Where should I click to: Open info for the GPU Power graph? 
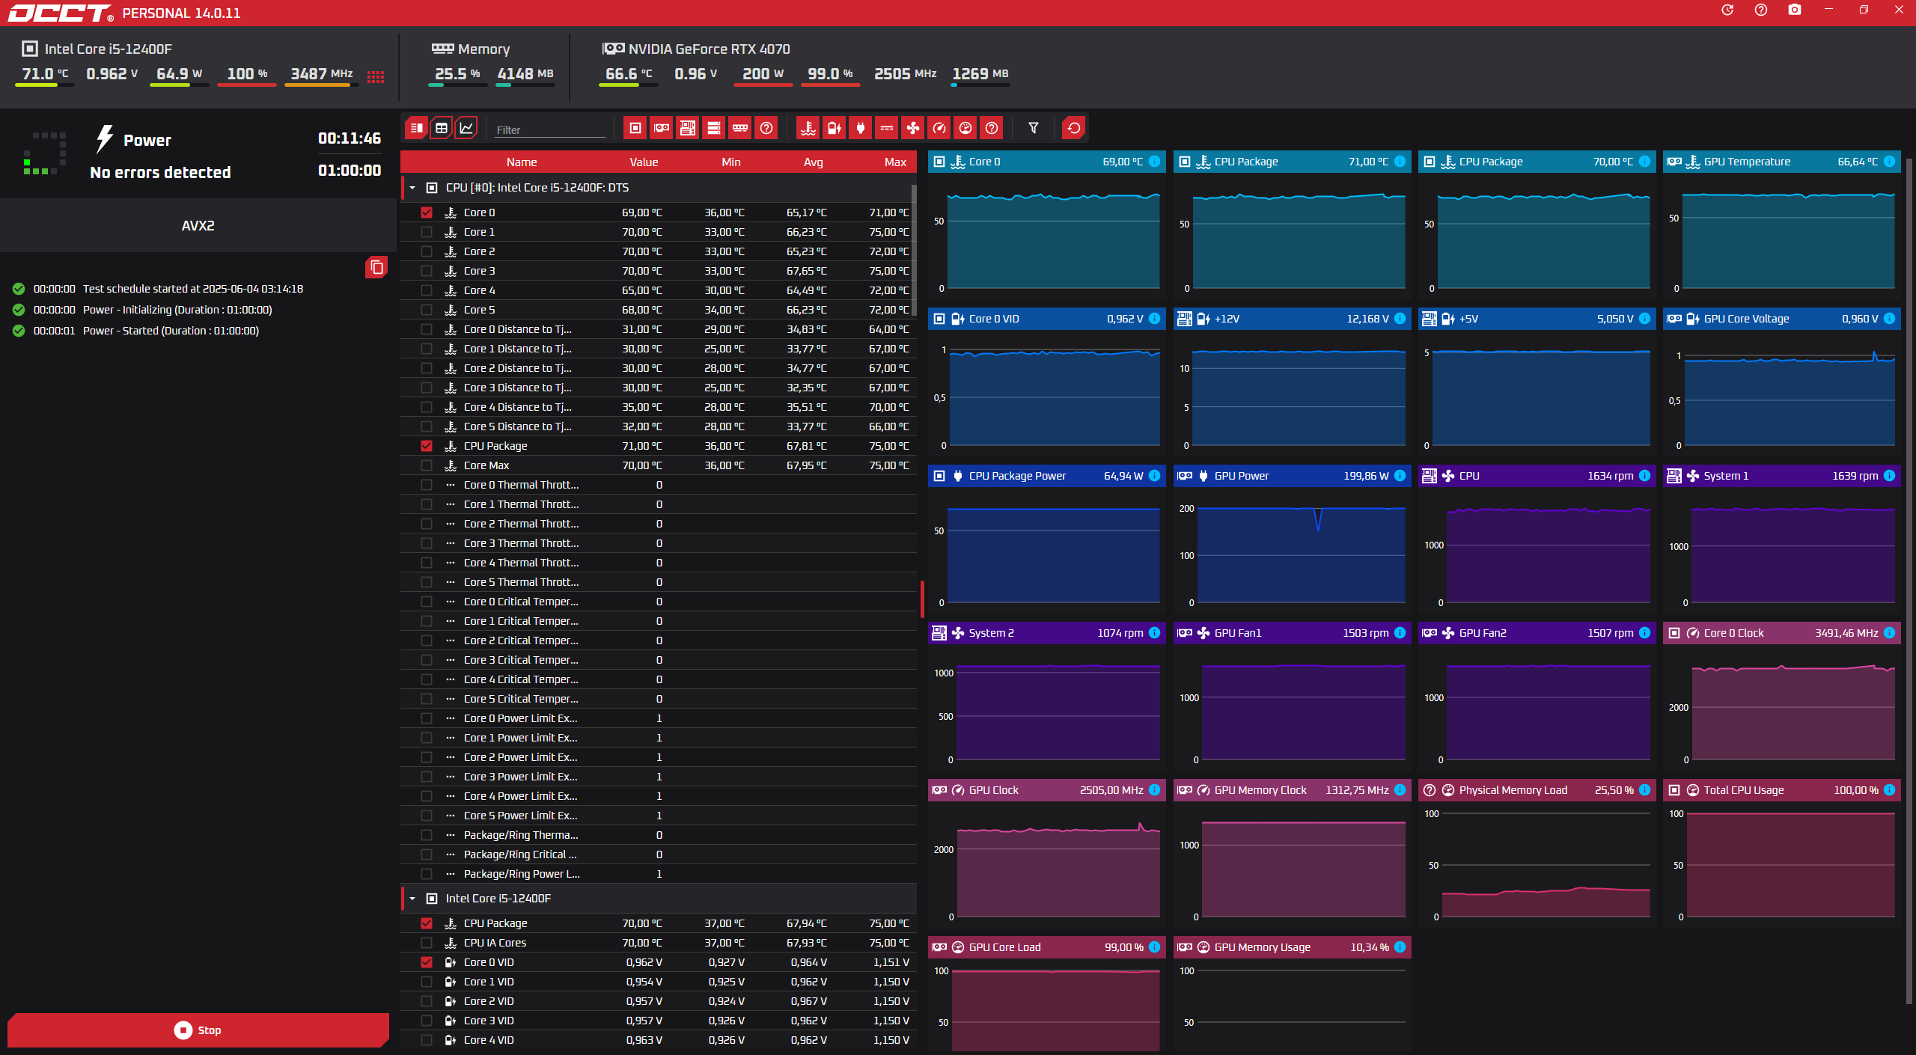[1400, 476]
